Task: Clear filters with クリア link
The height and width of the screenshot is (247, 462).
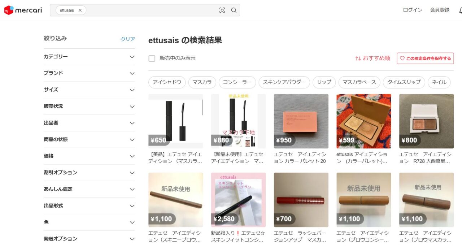Action: pos(128,39)
